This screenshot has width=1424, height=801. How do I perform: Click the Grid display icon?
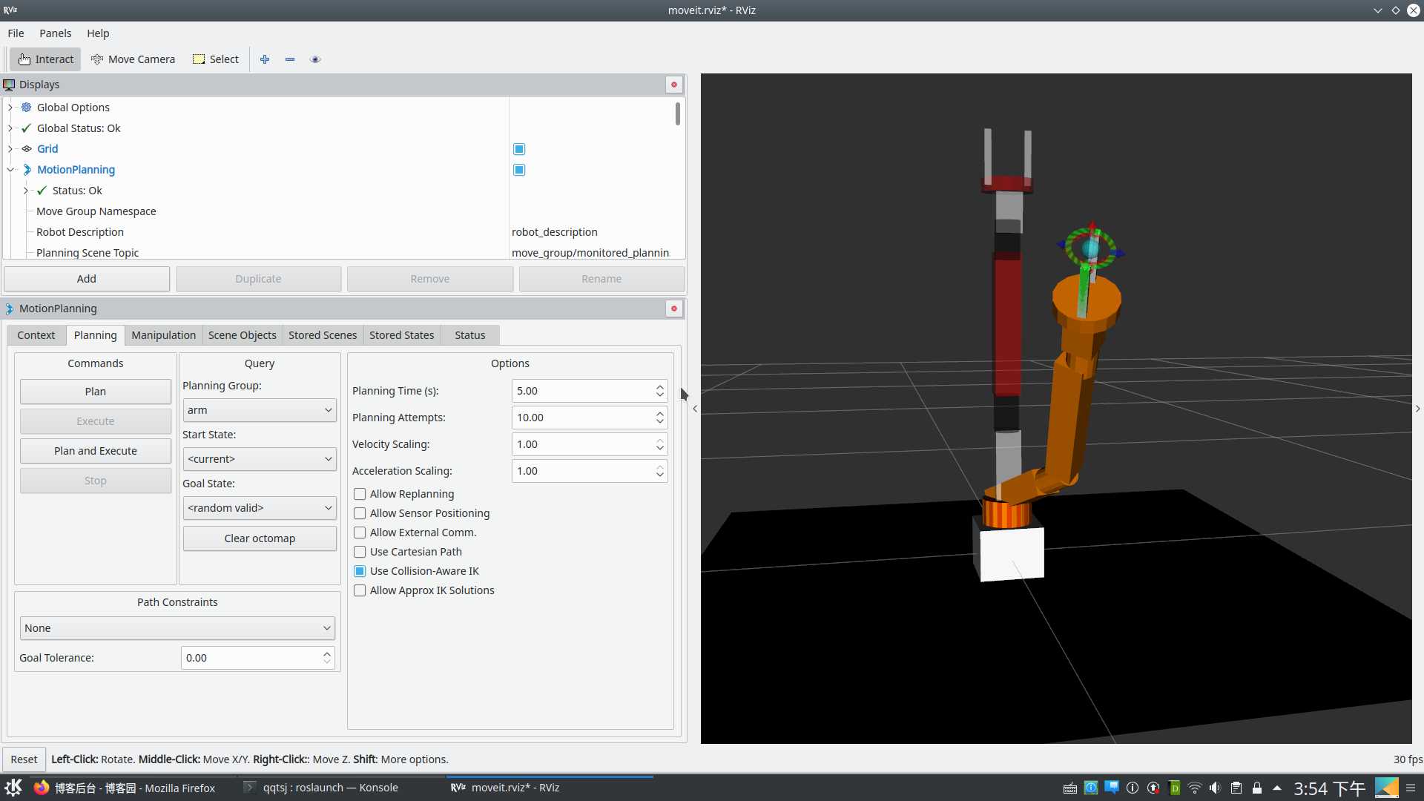click(x=27, y=149)
